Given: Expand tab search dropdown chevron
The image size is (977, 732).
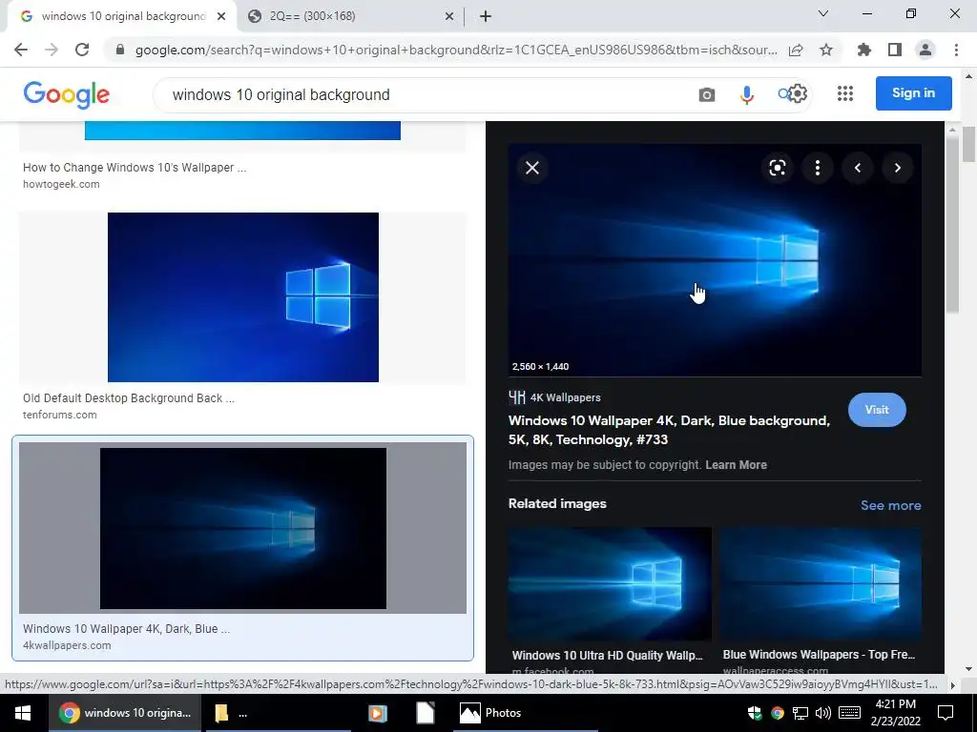Looking at the screenshot, I should [x=823, y=13].
